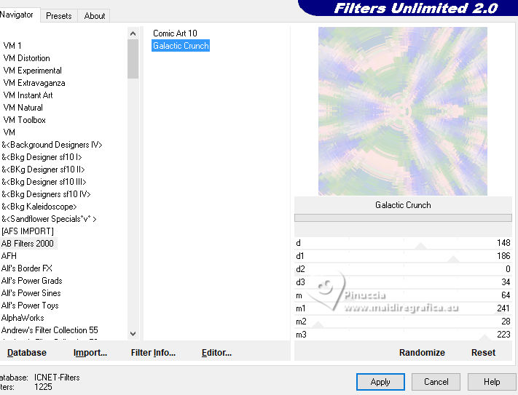Click scroll up arrow in category list
Screen dimensions: 518x395
(x=133, y=33)
